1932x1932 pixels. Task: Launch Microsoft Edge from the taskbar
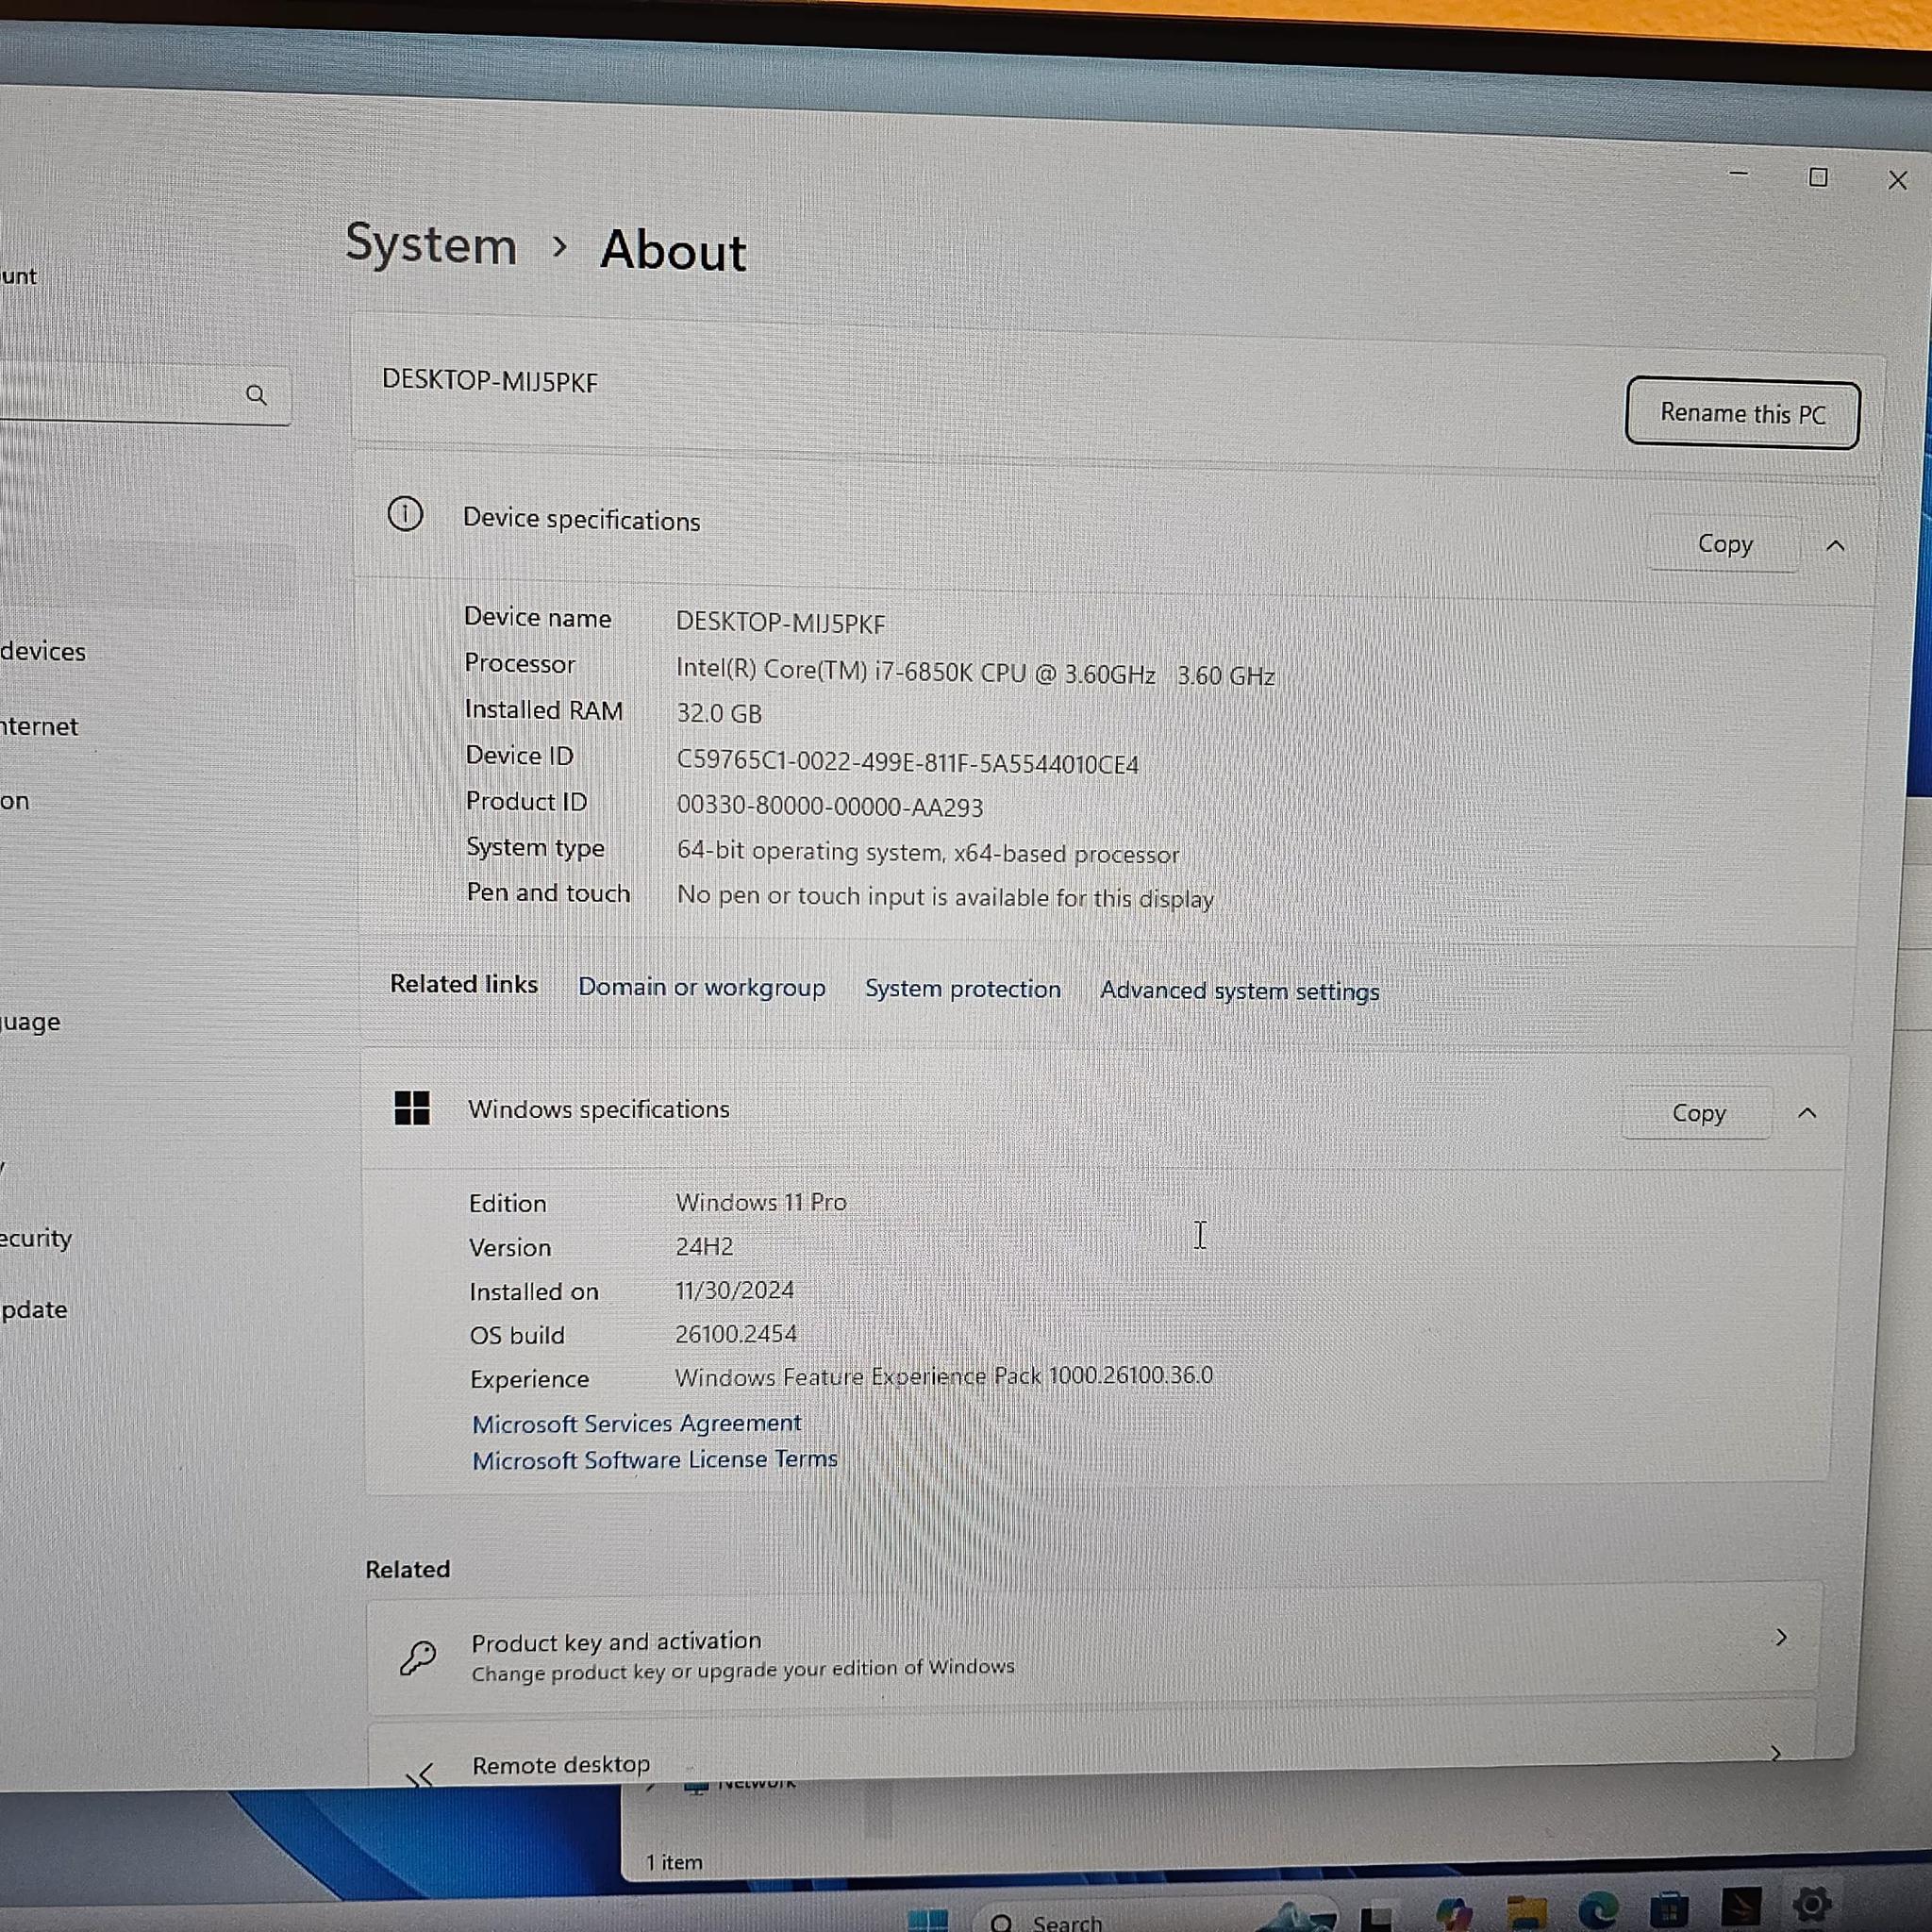click(1598, 1909)
